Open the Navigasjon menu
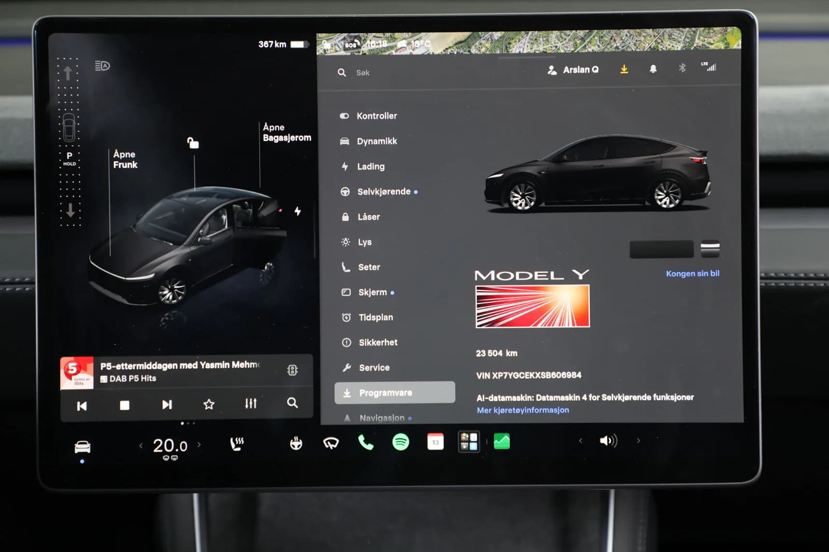Image resolution: width=829 pixels, height=552 pixels. (378, 418)
